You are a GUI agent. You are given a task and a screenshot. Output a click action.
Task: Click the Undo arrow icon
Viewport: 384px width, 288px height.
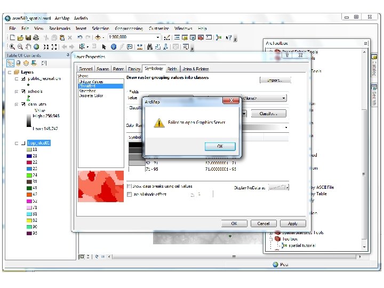click(79, 37)
